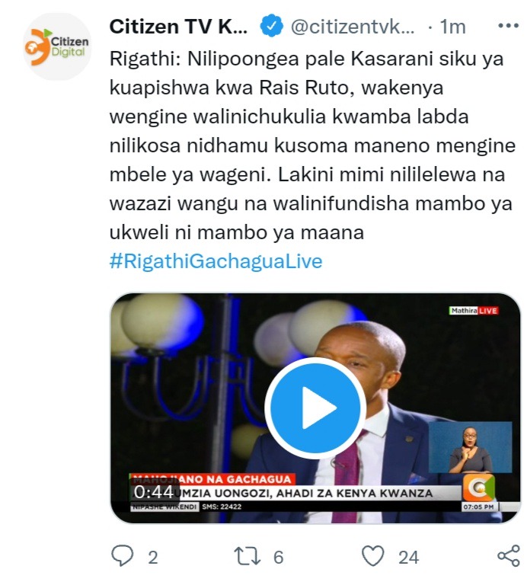Image resolution: width=527 pixels, height=582 pixels.
Task: Open the Citizen TV K... account name
Action: click(178, 27)
